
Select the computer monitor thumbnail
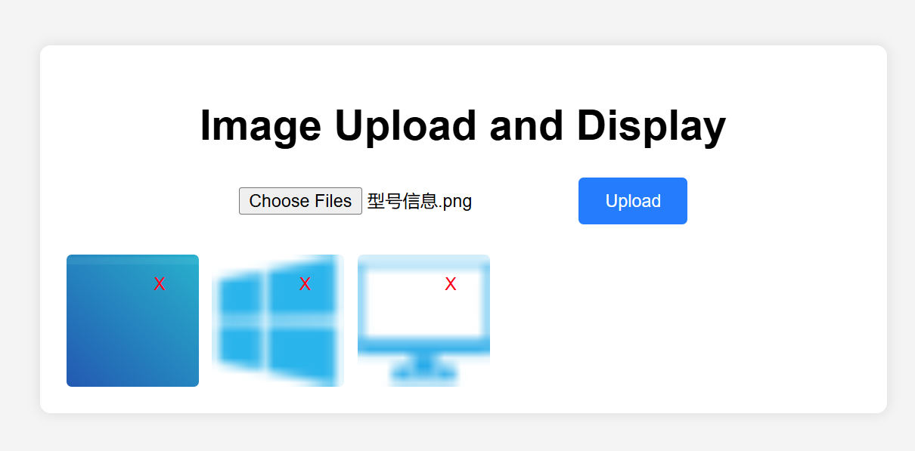click(x=423, y=320)
